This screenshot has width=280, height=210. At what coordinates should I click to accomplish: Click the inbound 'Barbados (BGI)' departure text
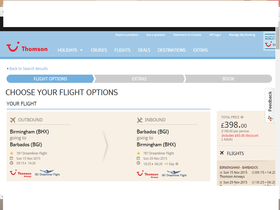tap(153, 132)
